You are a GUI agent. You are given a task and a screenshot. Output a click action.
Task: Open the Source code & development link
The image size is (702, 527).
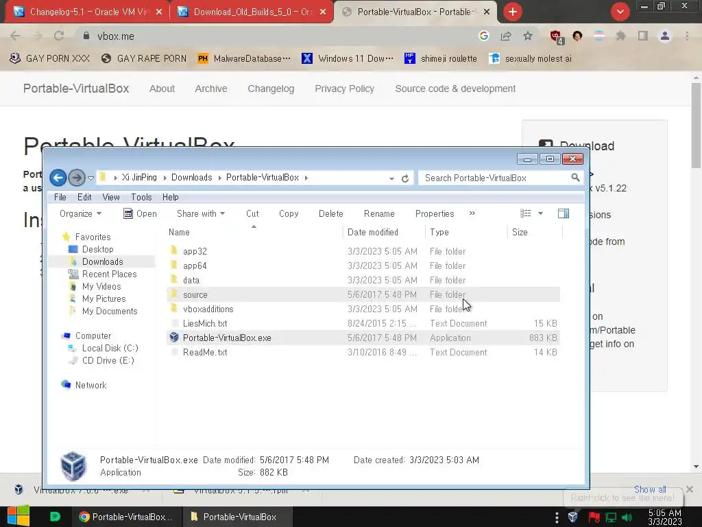pyautogui.click(x=455, y=89)
